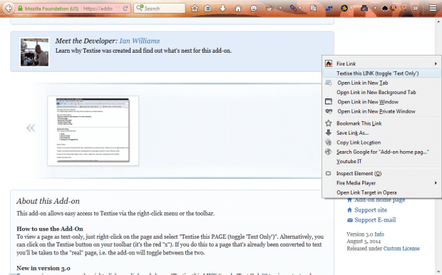The height and width of the screenshot is (275, 442).
Task: Select Save Link As...
Action: (381, 133)
